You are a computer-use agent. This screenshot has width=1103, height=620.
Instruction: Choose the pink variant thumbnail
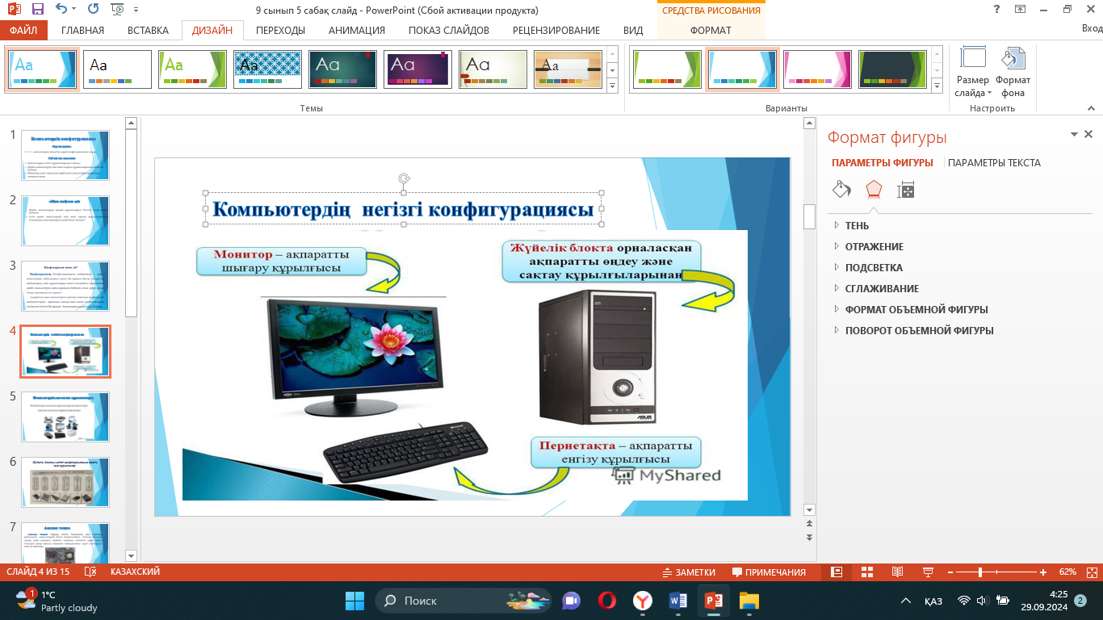click(816, 69)
